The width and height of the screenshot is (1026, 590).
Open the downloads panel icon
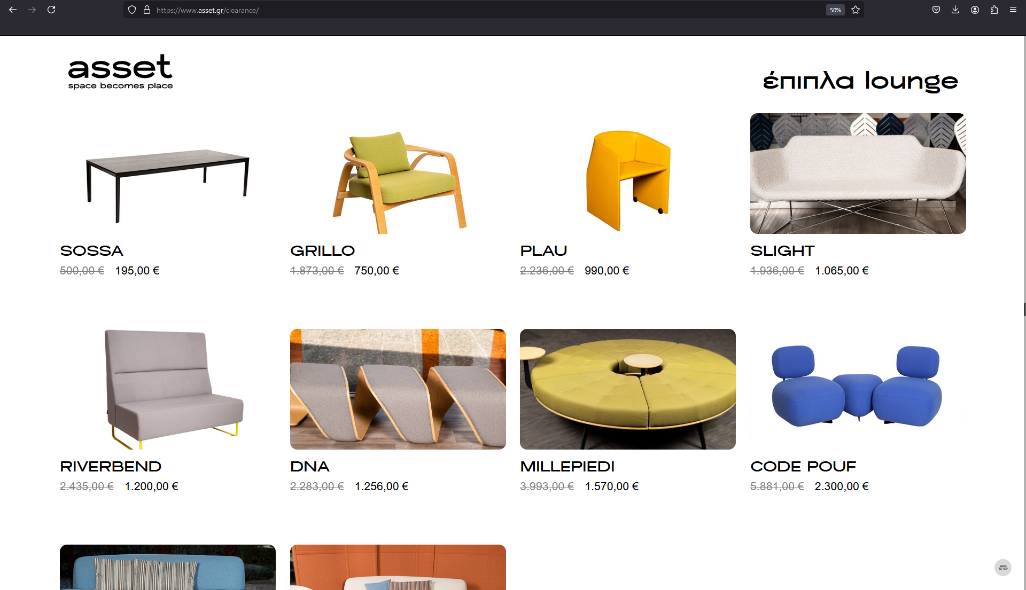tap(955, 10)
